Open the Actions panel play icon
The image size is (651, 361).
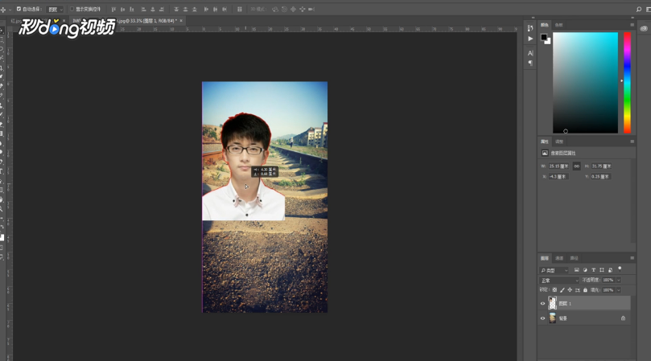530,39
